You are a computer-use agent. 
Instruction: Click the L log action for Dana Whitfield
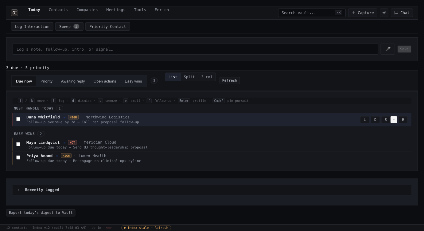pos(364,120)
